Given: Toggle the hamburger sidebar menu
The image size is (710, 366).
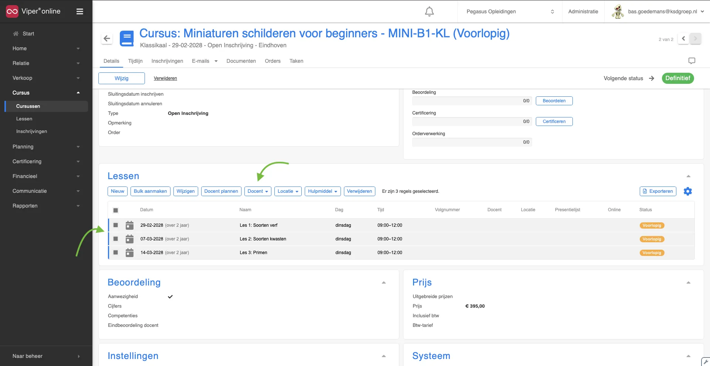Looking at the screenshot, I should coord(80,11).
